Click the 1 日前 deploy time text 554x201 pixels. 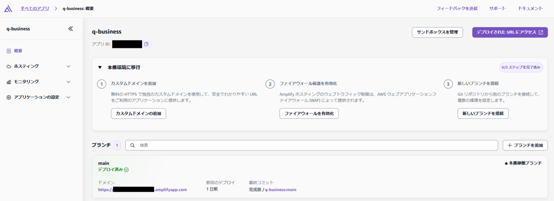212,189
